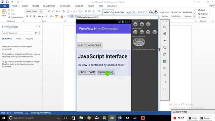Open the search options dropdown in Navigation

[x=38, y=33]
